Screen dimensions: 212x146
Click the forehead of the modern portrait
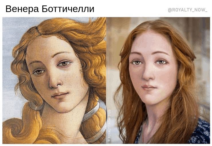151,41
